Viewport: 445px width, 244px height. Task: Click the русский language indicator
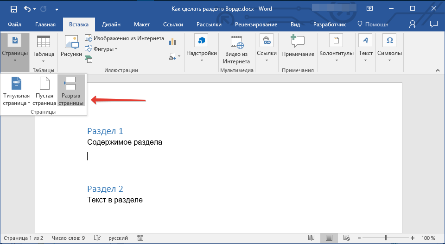118,238
